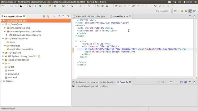Screen dimensions: 198x111
Task: Open the Declaration tab
Action: tap(108, 82)
